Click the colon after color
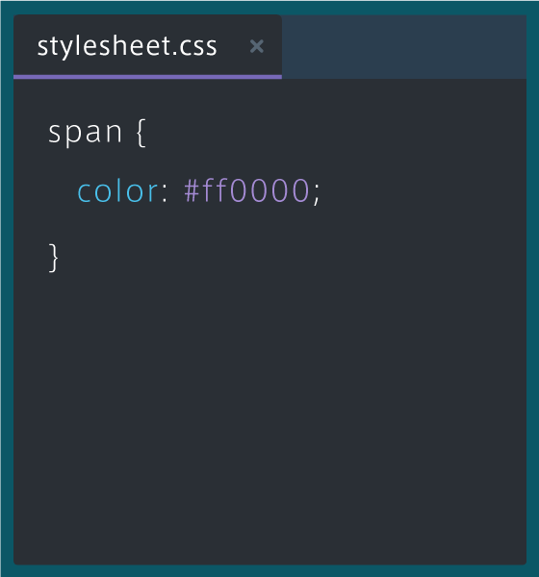The height and width of the screenshot is (577, 539). point(165,193)
